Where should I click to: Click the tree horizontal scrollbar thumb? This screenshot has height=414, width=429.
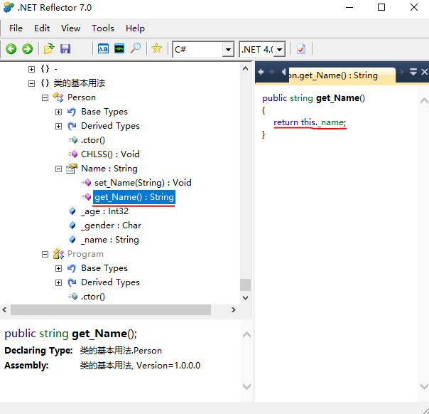(x=111, y=309)
